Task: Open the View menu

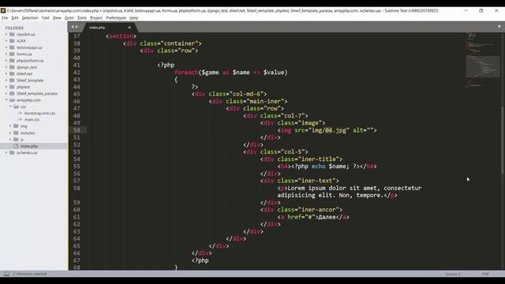Action: point(57,17)
